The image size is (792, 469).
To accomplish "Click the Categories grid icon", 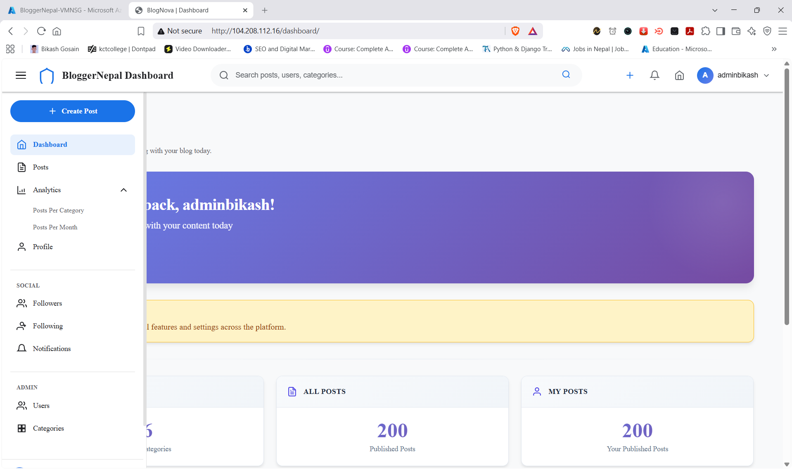I will (21, 428).
